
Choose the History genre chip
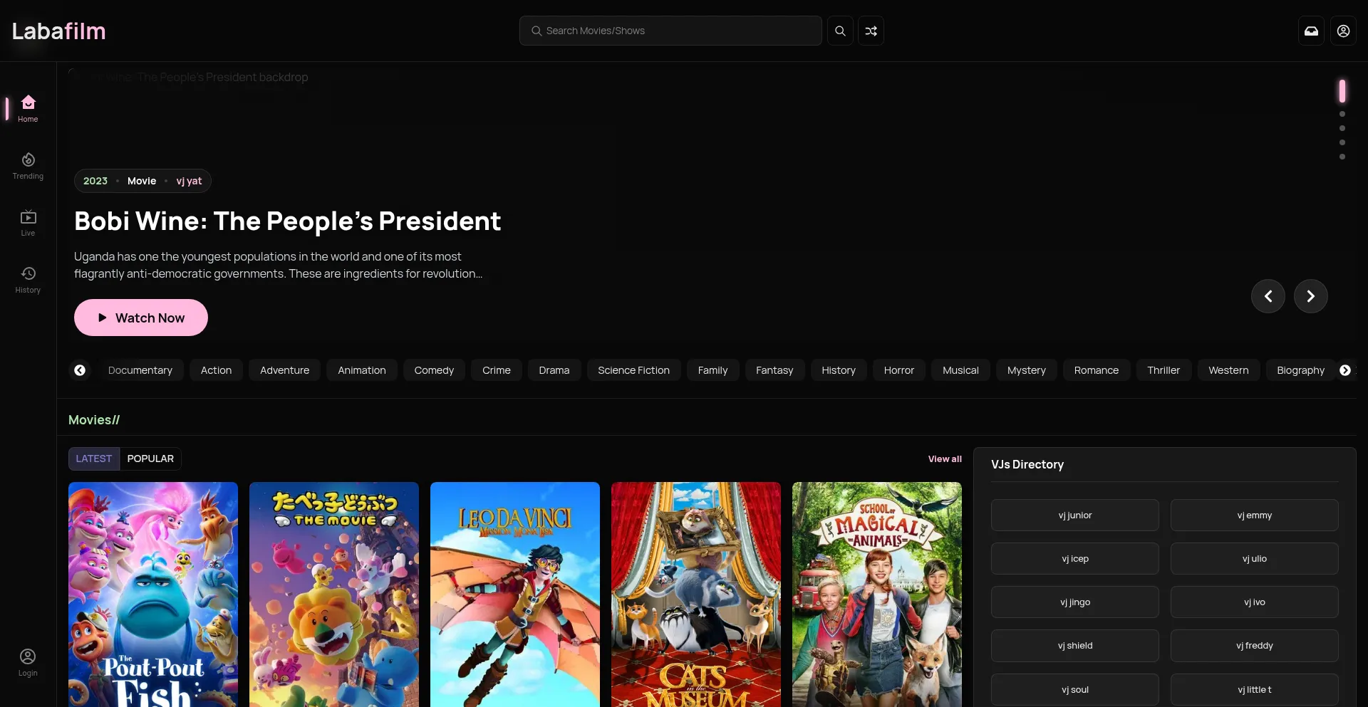(839, 370)
